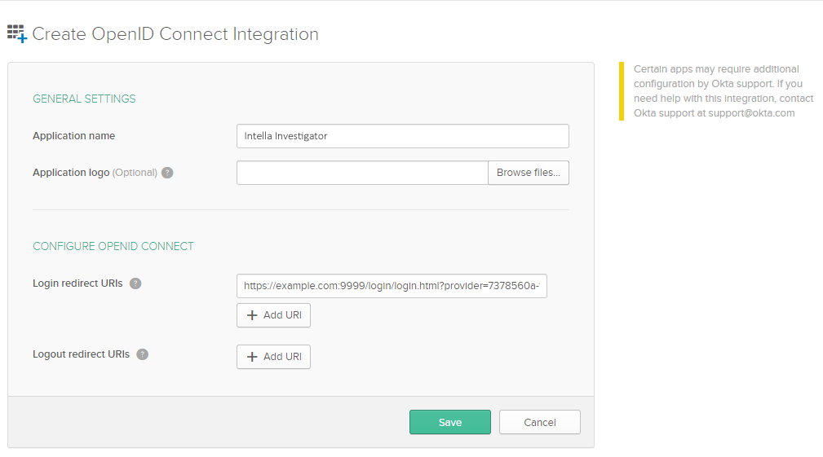Click the Create OpenID Connect Integration heading
823x457 pixels.
coord(175,34)
